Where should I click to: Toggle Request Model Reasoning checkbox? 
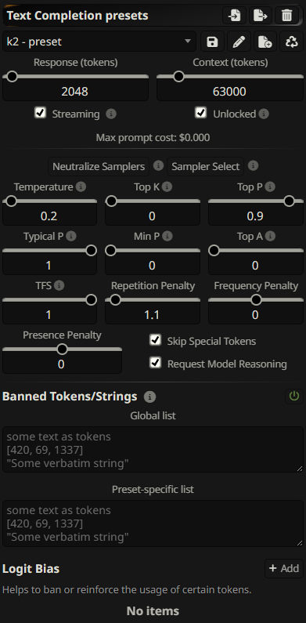(x=155, y=362)
